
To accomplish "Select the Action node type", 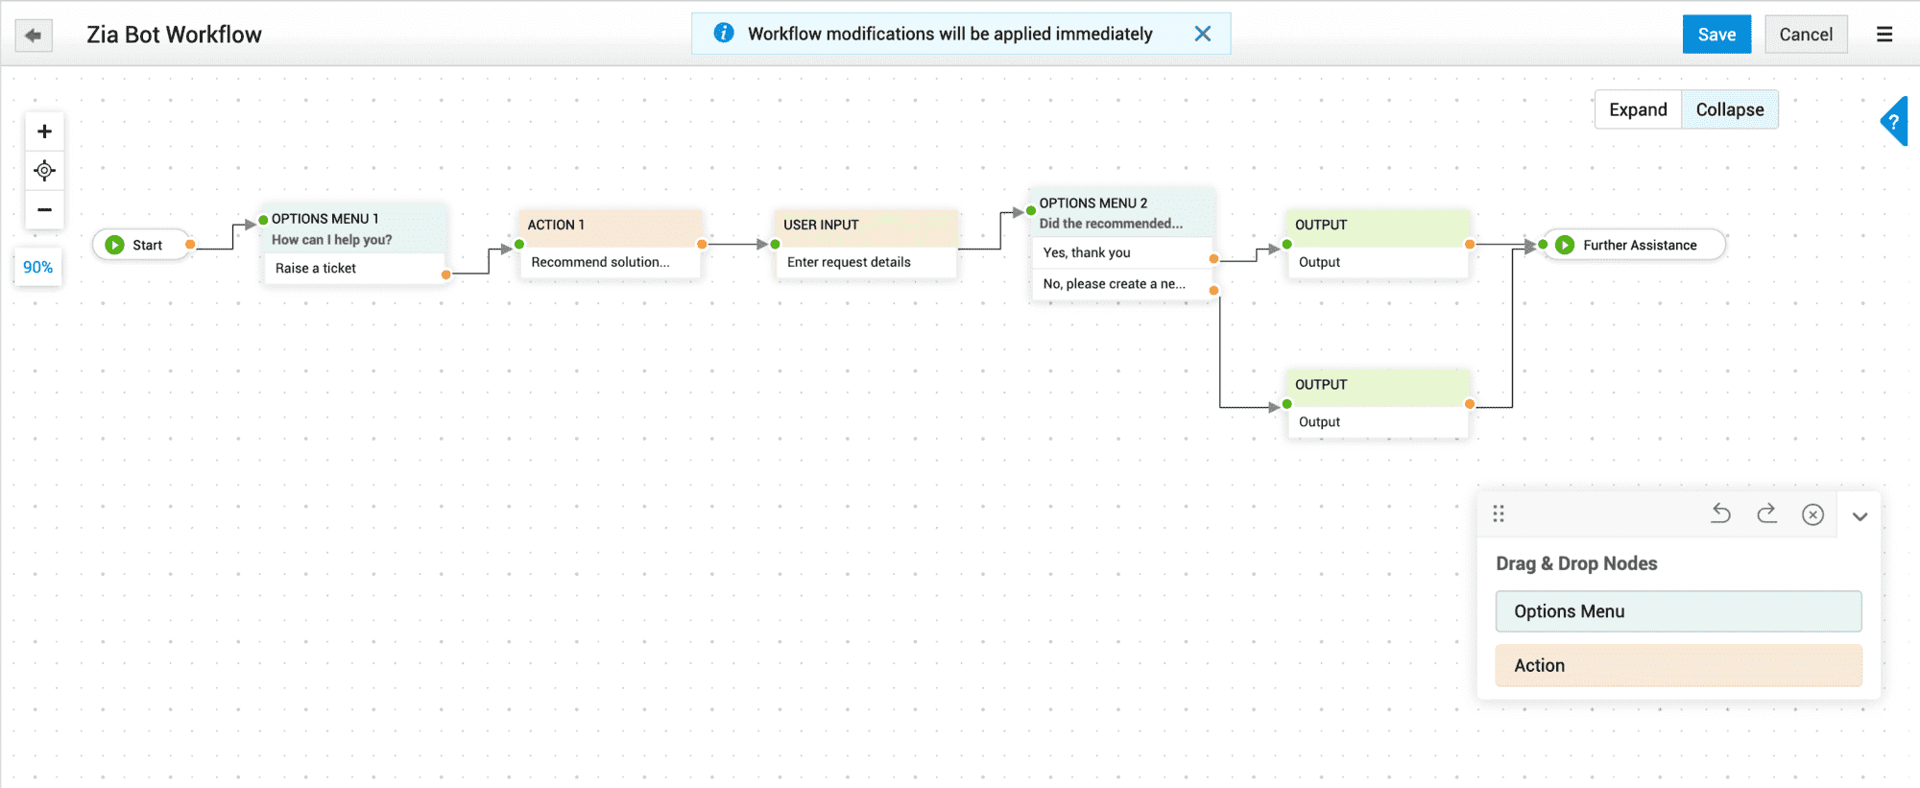I will pos(1678,665).
